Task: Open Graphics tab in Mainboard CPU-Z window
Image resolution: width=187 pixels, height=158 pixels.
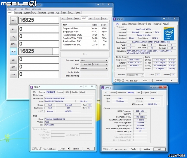Action: pyautogui.click(x=75, y=92)
